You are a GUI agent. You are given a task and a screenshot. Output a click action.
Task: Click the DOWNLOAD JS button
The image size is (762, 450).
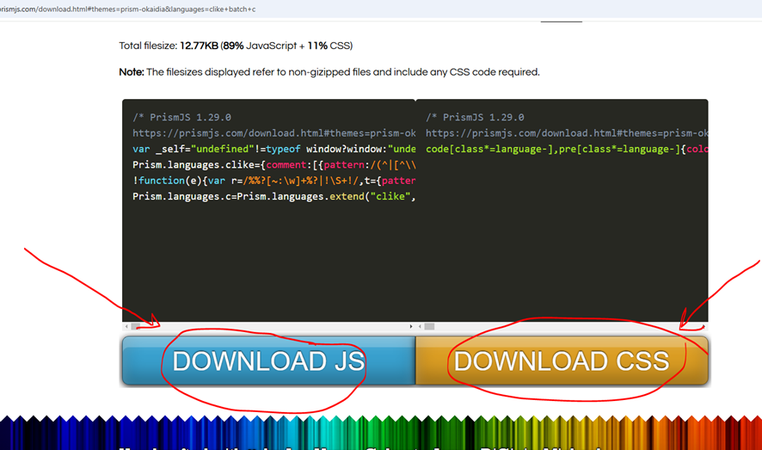[x=268, y=361]
